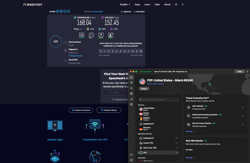Select score 8 in recommendation survey
The height and width of the screenshot is (163, 250).
[133, 51]
